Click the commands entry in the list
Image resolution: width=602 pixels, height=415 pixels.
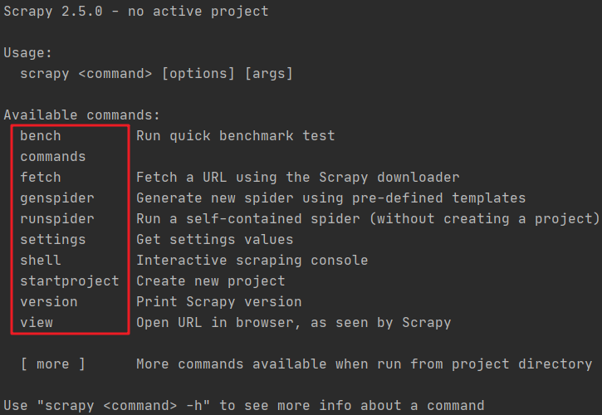[53, 157]
